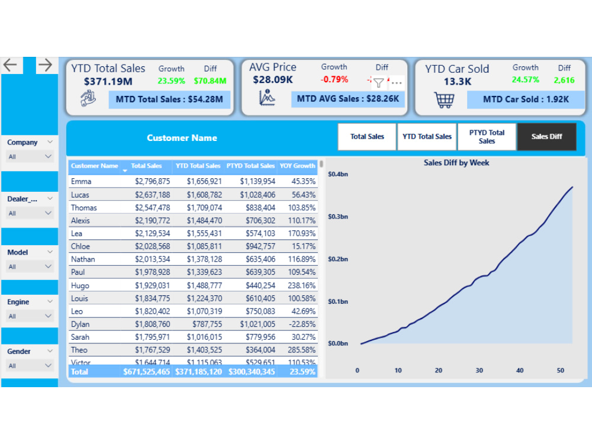Click the MTD Total Sales banner
The width and height of the screenshot is (592, 444).
[x=169, y=99]
